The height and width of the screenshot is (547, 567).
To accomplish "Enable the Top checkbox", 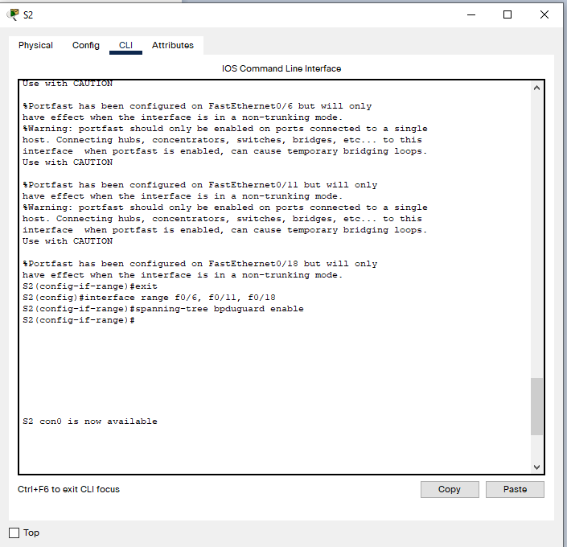I will coord(14,533).
